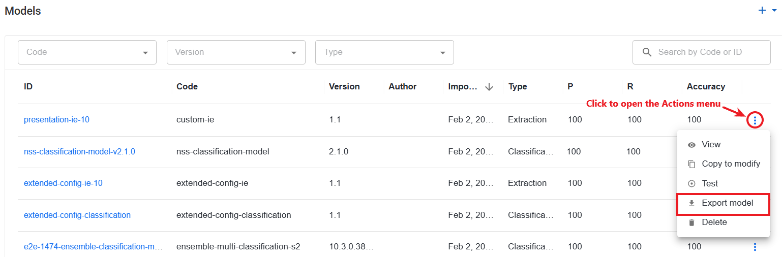782x257 pixels.
Task: Click the trash icon beside Delete
Action: [691, 222]
